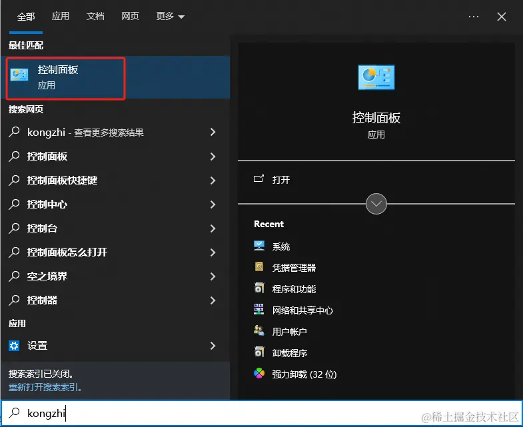Screen dimensions: 523x427
Task: Expand the arrow for 控制中心
Action: pos(213,204)
